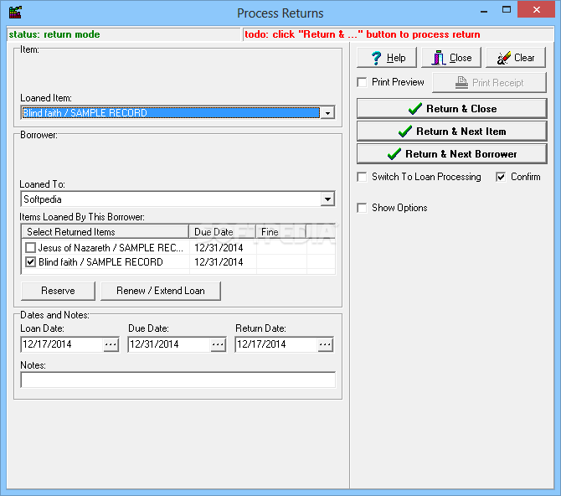
Task: Toggle Switch To Loan Processing checkbox
Action: (362, 177)
